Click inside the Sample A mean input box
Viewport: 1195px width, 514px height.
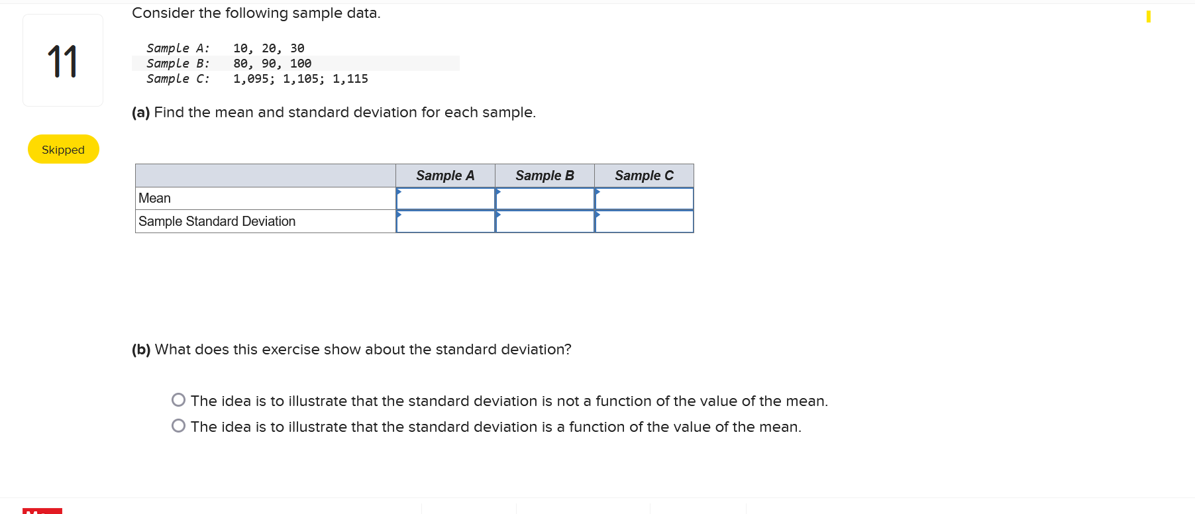pos(445,198)
